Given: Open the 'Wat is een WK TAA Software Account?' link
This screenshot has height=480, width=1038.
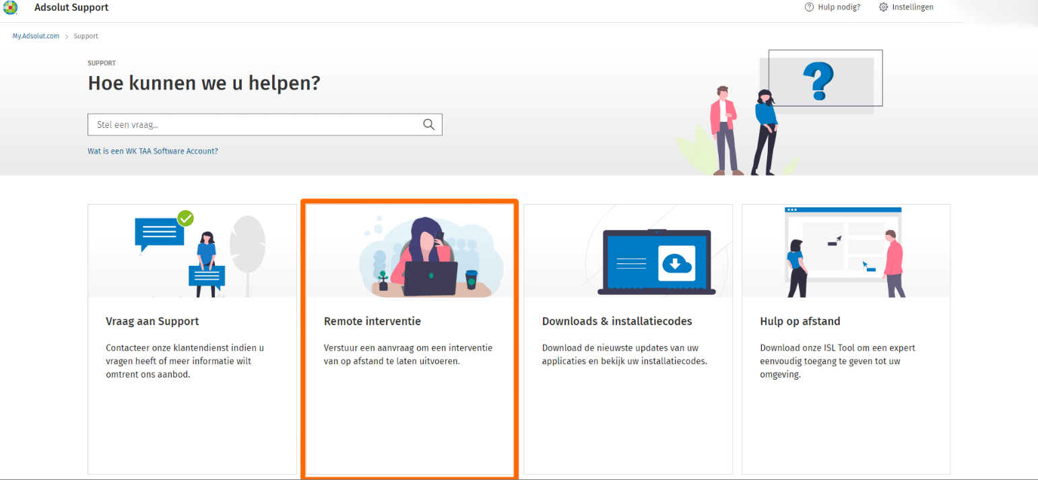Looking at the screenshot, I should 153,151.
